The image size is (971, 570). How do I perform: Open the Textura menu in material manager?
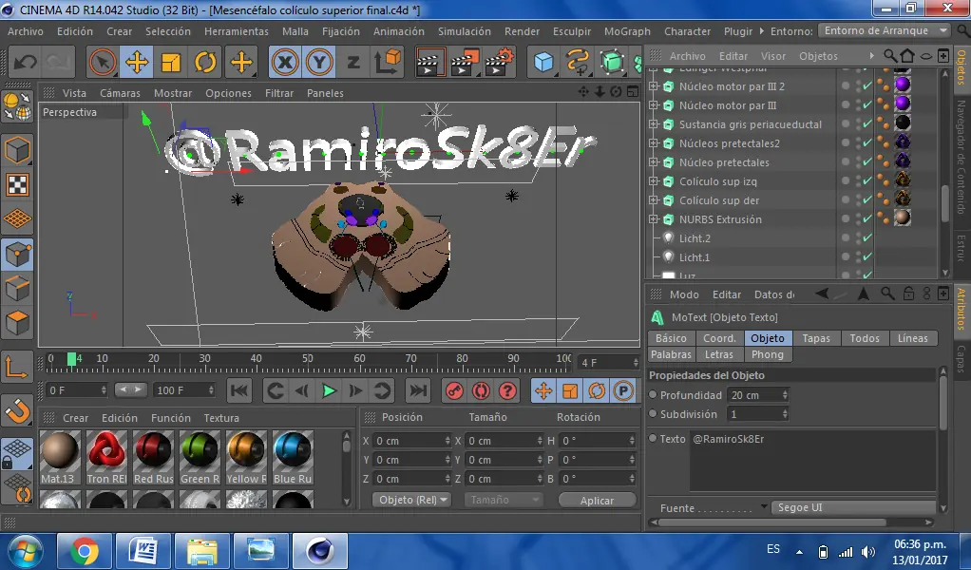tap(221, 418)
